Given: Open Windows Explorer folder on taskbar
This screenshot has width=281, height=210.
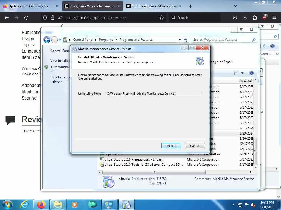Looking at the screenshot, I should coord(57,205).
